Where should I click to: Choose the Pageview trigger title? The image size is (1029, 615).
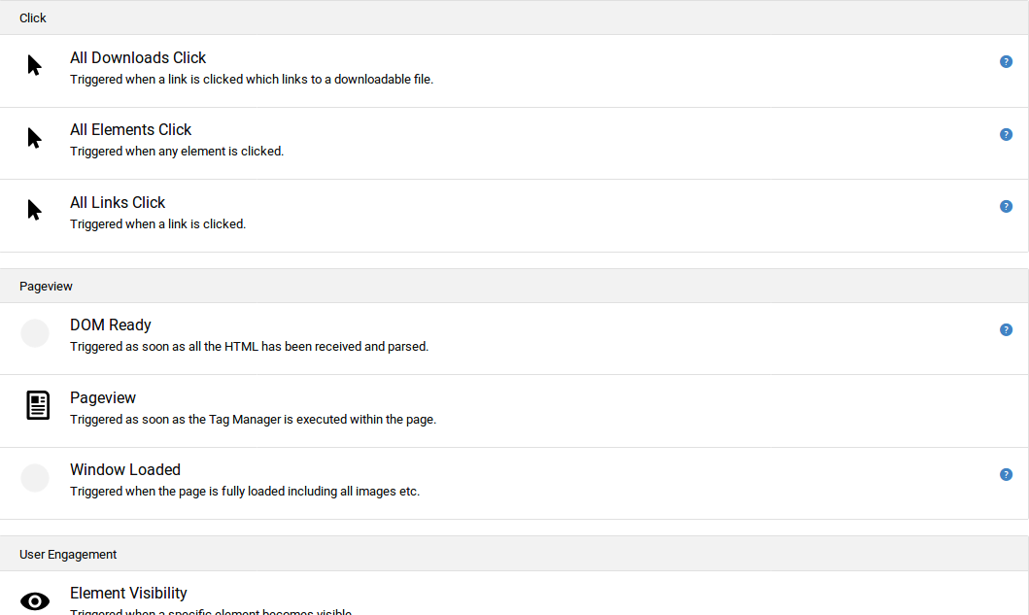tap(103, 398)
